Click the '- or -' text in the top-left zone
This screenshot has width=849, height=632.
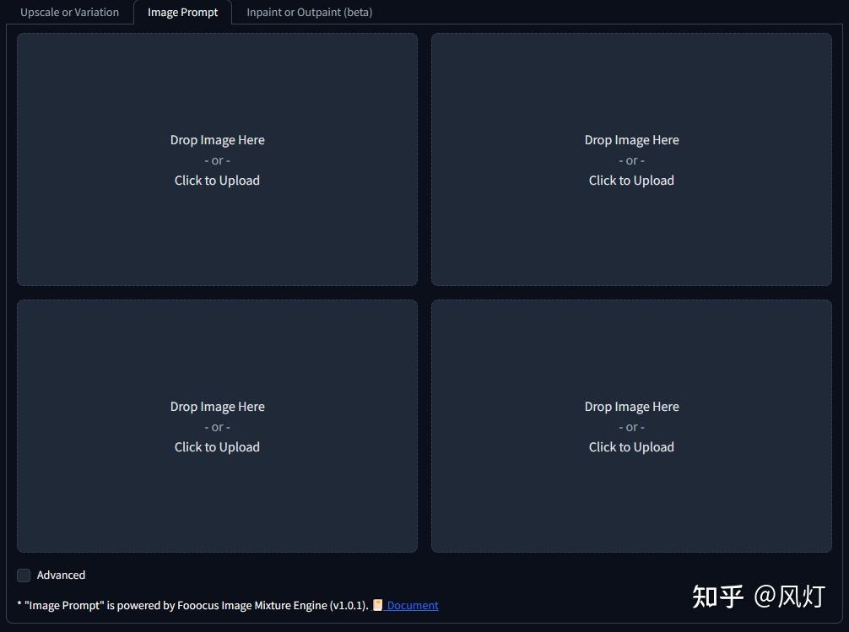pyautogui.click(x=217, y=159)
